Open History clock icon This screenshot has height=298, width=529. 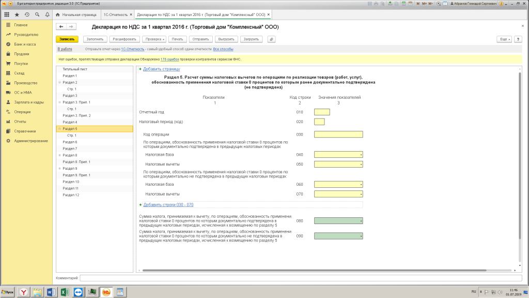pyautogui.click(x=27, y=14)
